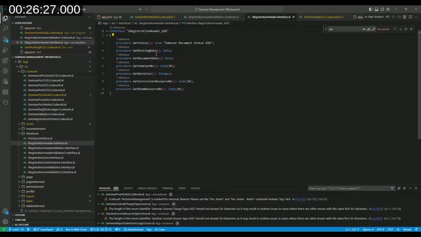Viewport: 421px width, 237px height.
Task: Collapse the interface fold arrow at line 1
Action: point(107,31)
